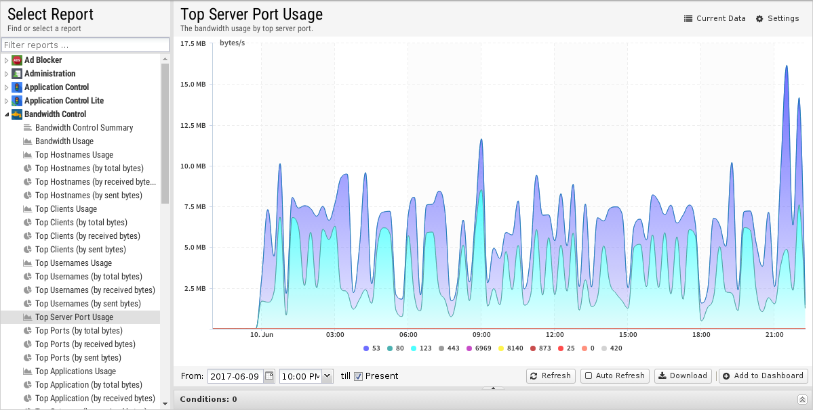Click port 443 legend color dot
This screenshot has height=410, width=813.
point(441,348)
